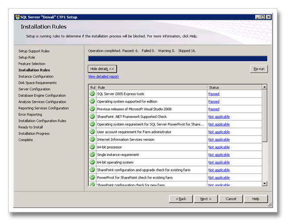Screen dimensions: 286x221
Task: Open Not applicable link for PowerPivot OS requirement
Action: tap(219, 124)
